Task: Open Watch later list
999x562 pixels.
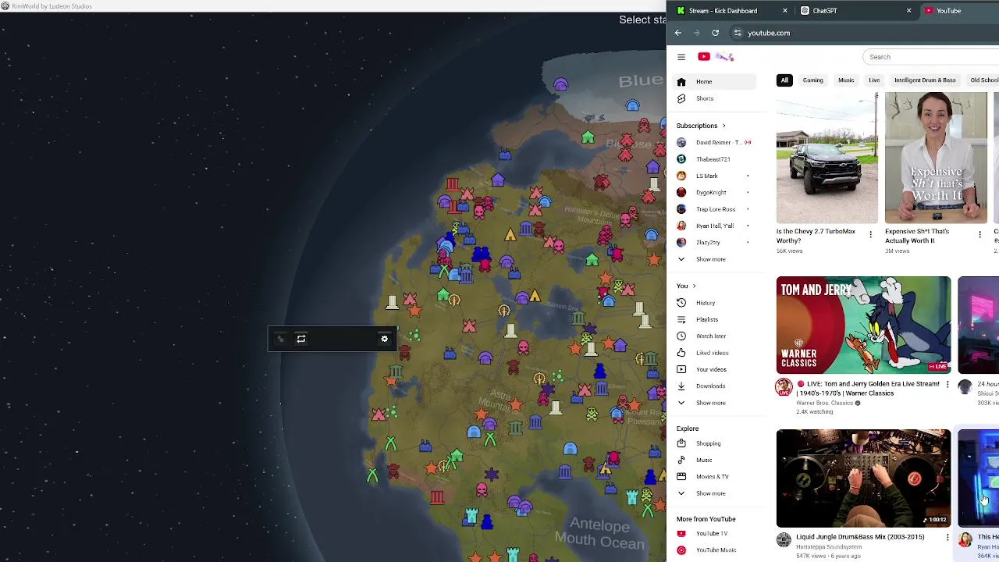Action: click(x=715, y=336)
